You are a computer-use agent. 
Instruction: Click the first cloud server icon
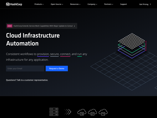tap(82, 112)
